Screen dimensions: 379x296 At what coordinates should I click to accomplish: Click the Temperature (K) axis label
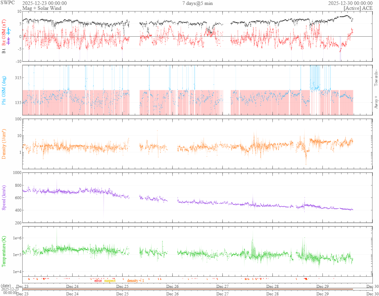pyautogui.click(x=4, y=251)
